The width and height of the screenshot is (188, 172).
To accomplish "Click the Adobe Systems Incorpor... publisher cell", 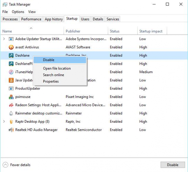I will pyautogui.click(x=86, y=39).
